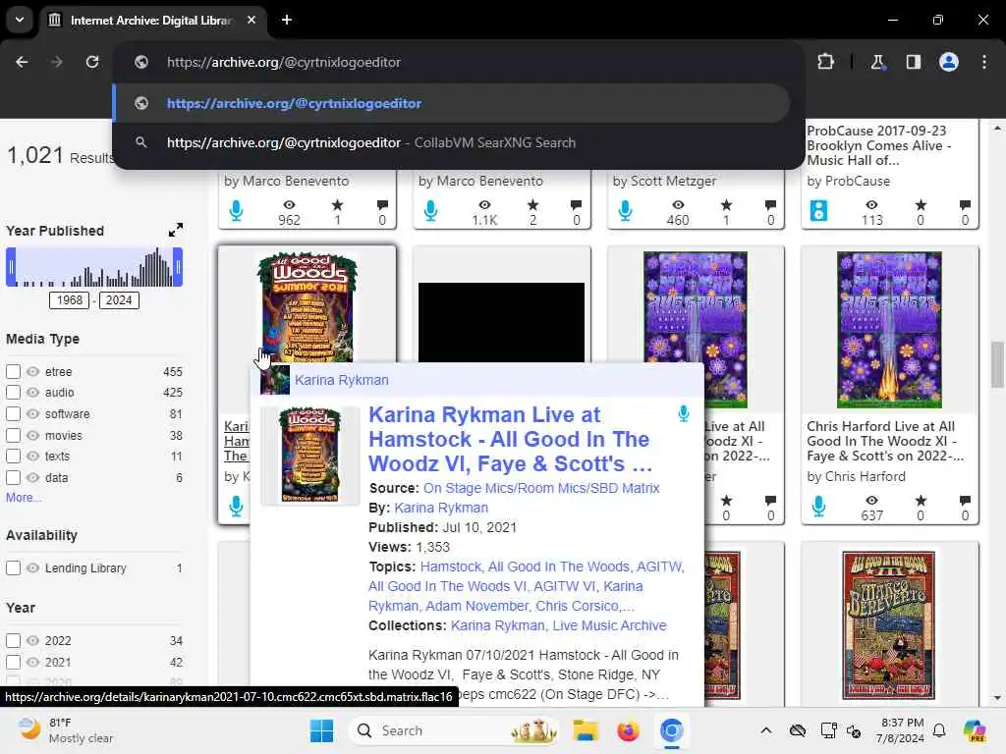1006x754 pixels.
Task: Click the taskbar Search box
Action: click(454, 730)
